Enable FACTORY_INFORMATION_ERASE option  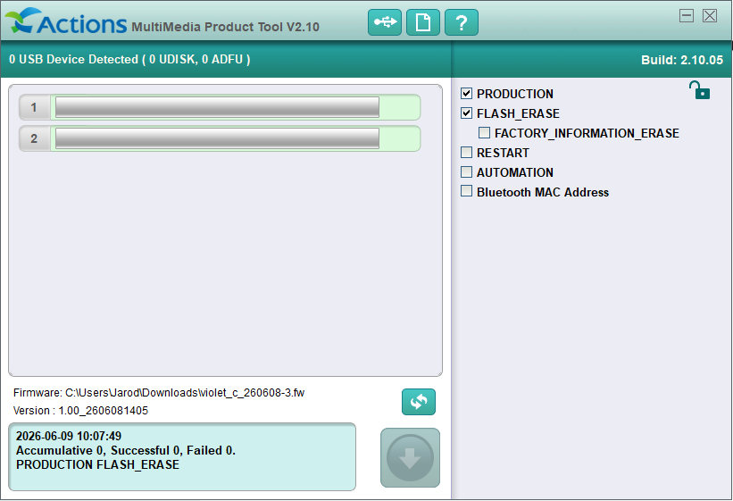tap(484, 133)
